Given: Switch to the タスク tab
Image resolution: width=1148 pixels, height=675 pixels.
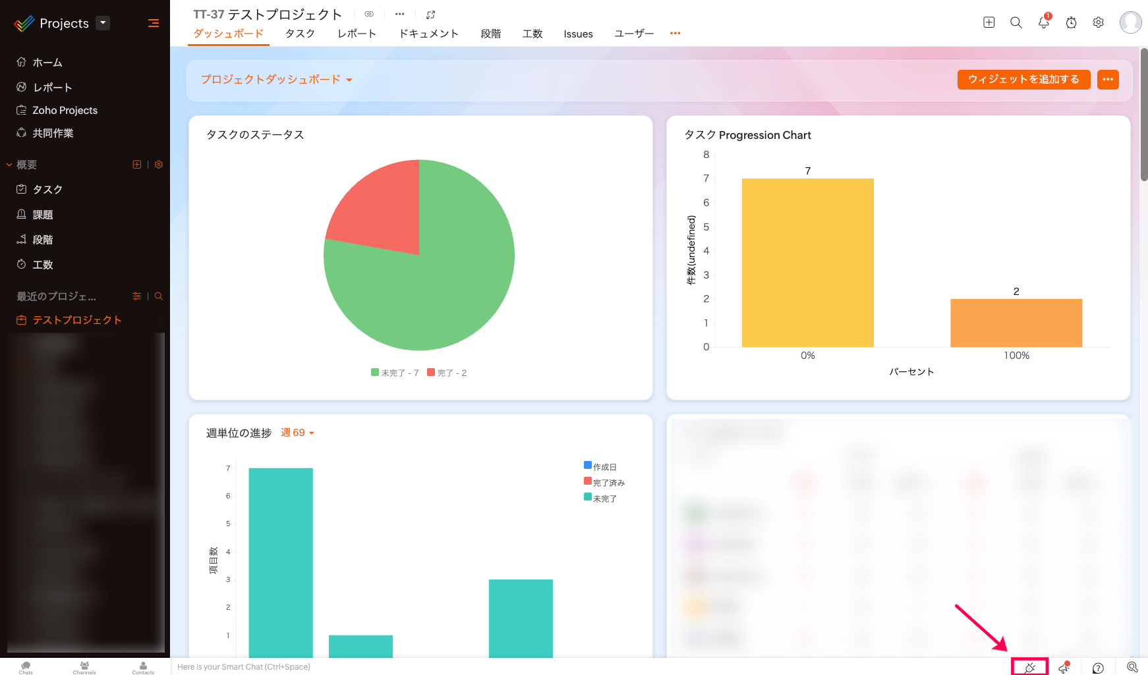Looking at the screenshot, I should 300,34.
